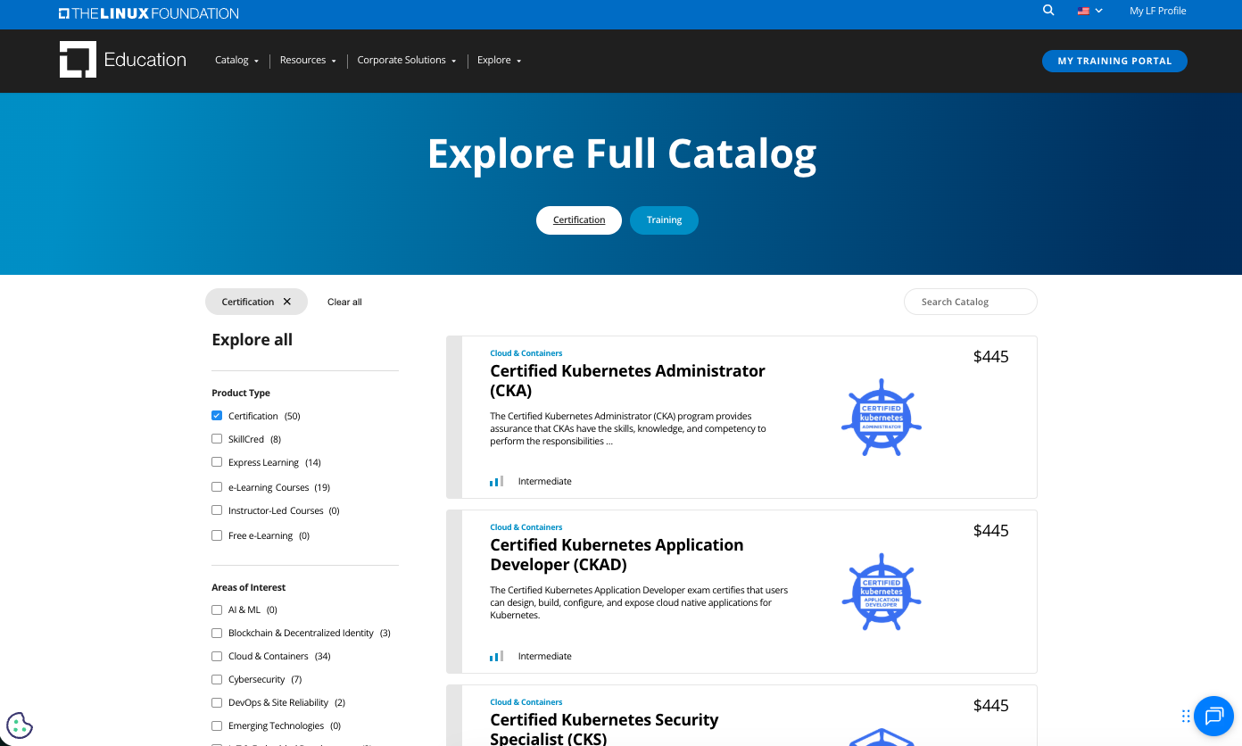The width and height of the screenshot is (1242, 746).
Task: Check DevOps & Site Reliability filter
Action: [217, 702]
